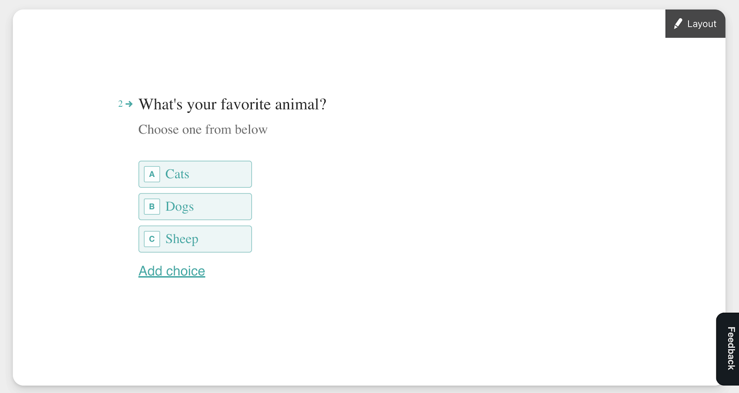Edit the description Choose one from below
The width and height of the screenshot is (739, 393).
203,129
